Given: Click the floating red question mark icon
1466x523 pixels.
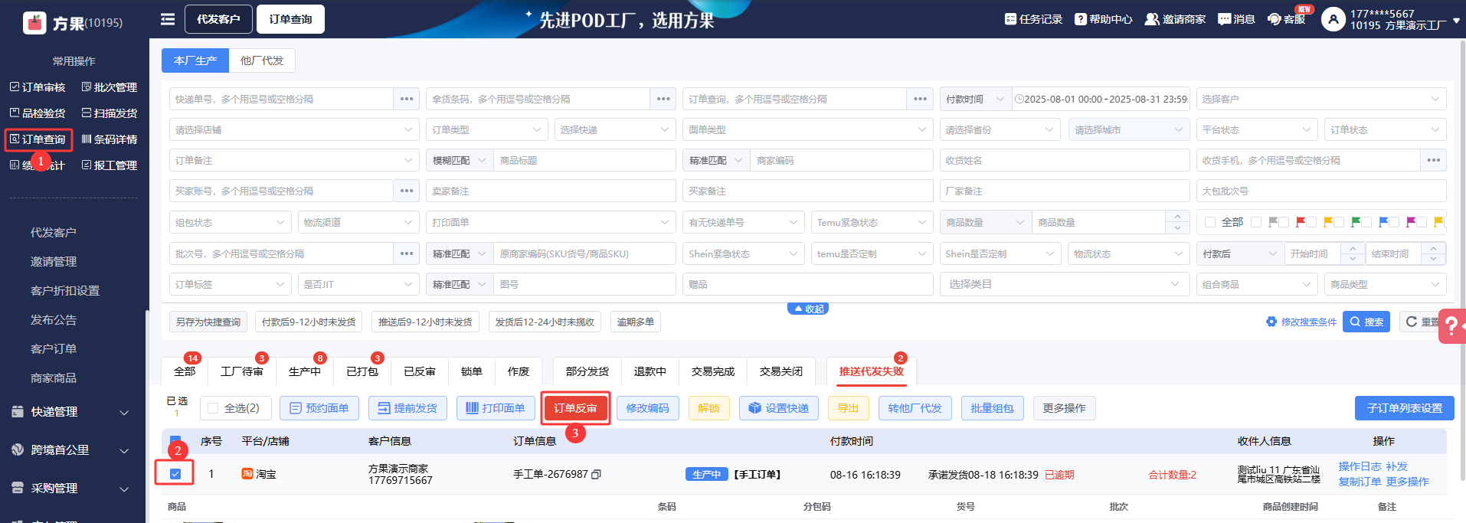Looking at the screenshot, I should pyautogui.click(x=1451, y=326).
